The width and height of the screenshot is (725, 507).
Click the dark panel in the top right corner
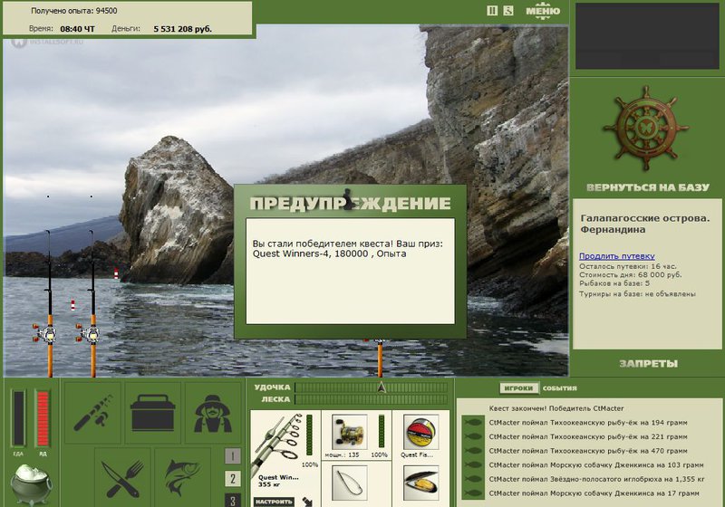[647, 36]
